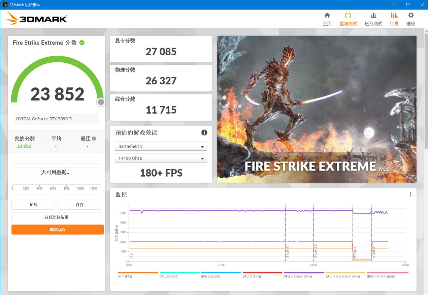
Task: Click green validation checkmark beside Fire Strike Extreme
Action: click(82, 42)
